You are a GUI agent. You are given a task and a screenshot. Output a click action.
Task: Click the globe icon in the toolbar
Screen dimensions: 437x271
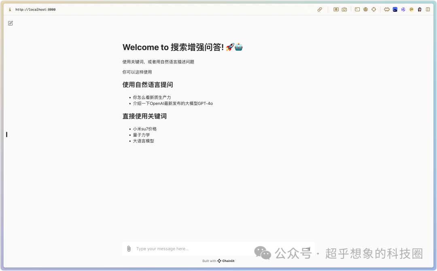click(366, 9)
